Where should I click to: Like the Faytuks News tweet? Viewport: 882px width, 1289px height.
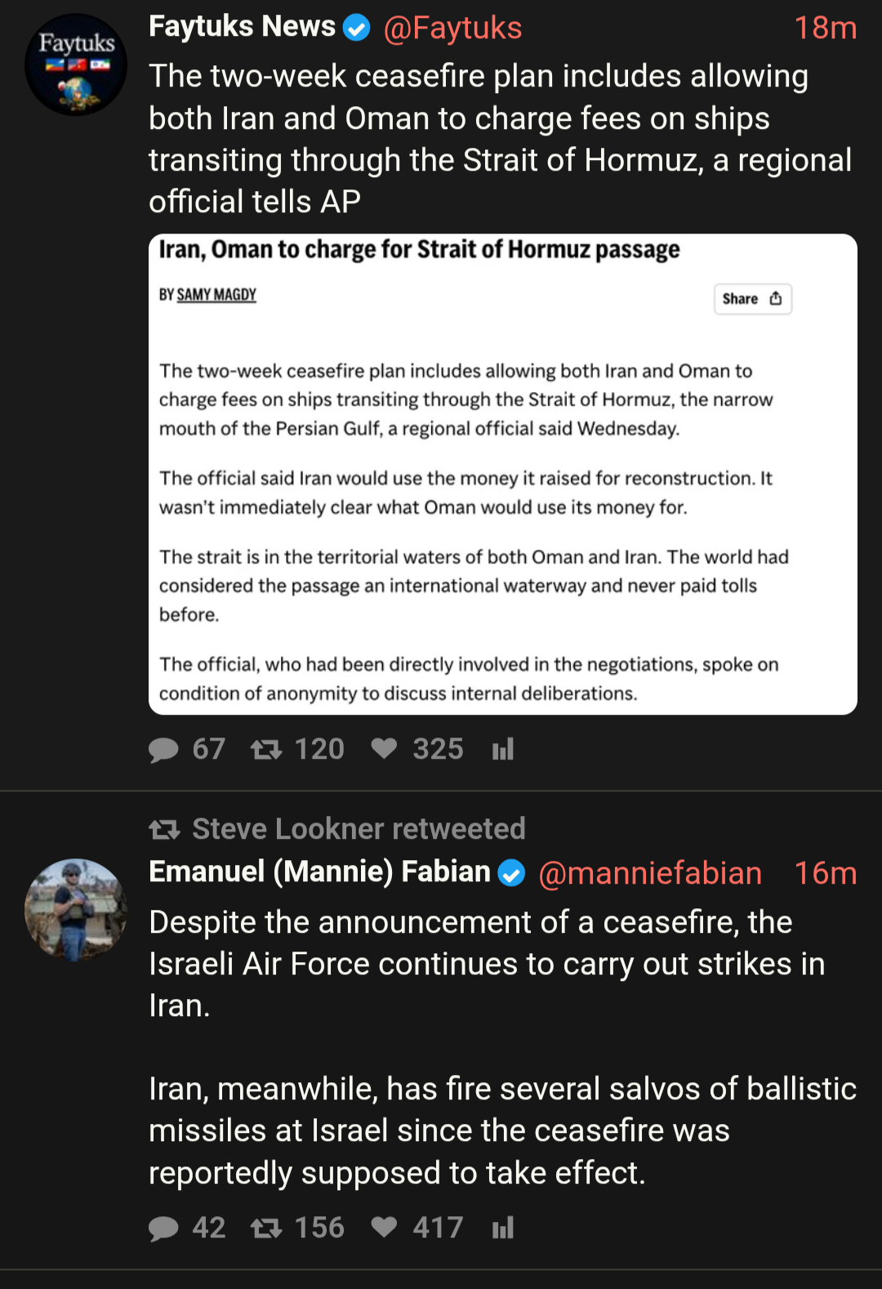[x=384, y=748]
